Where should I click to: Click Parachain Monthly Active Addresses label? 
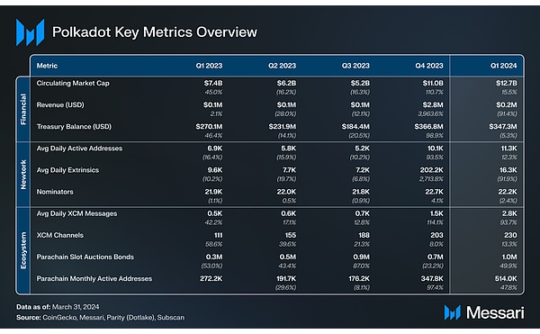pos(94,278)
